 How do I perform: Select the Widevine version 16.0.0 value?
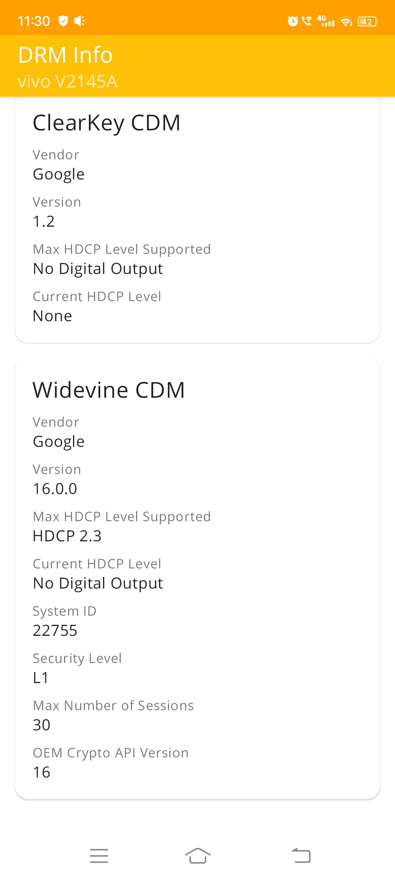pyautogui.click(x=55, y=489)
